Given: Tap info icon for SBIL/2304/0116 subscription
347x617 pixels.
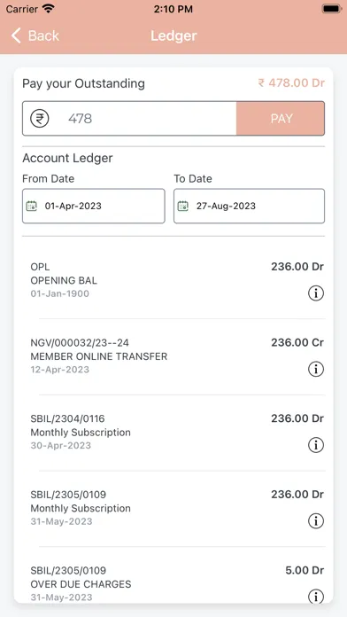Looking at the screenshot, I should pyautogui.click(x=315, y=445).
